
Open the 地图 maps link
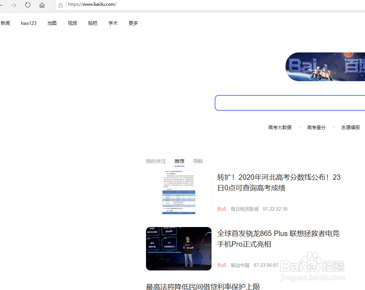pyautogui.click(x=52, y=23)
